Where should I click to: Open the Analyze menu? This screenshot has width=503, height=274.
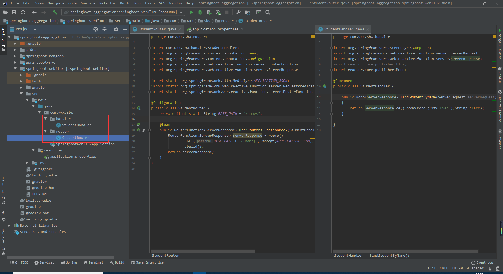[88, 3]
